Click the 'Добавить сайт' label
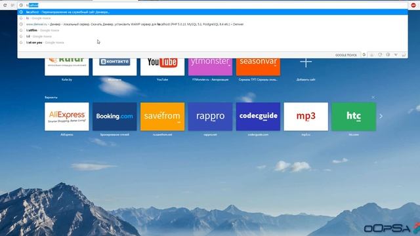The height and width of the screenshot is (236, 420). (306, 79)
